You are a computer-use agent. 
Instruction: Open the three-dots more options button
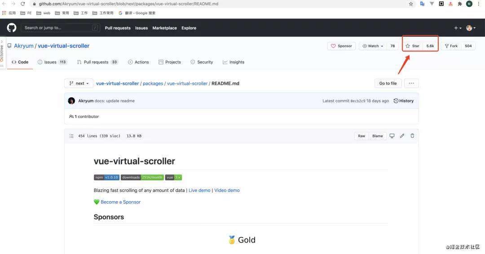411,83
